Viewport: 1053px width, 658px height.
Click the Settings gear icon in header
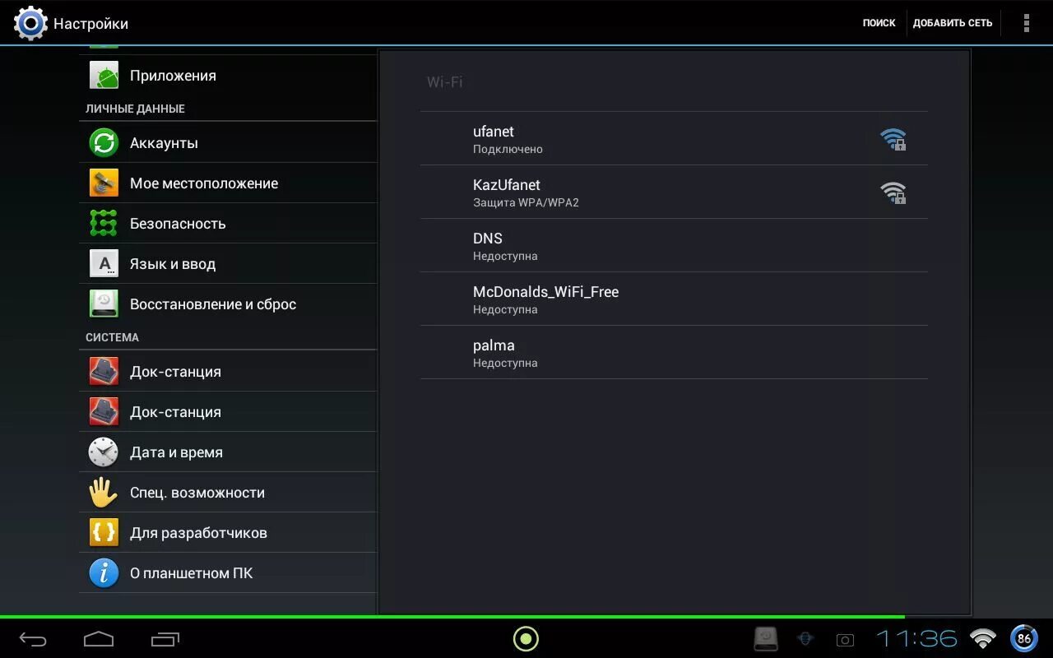coord(30,23)
